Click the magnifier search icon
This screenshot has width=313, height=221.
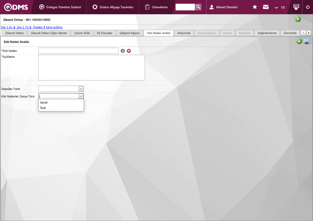(198, 7)
